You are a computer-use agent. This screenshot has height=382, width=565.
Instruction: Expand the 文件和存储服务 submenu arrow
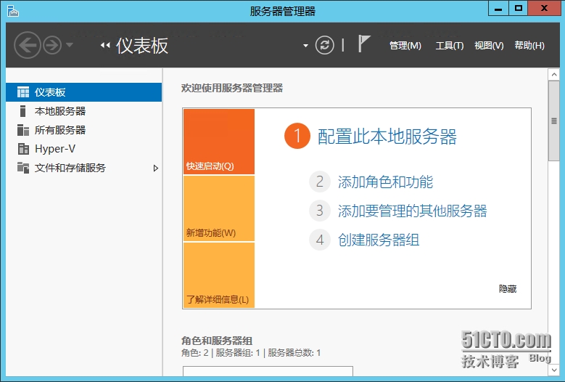coord(156,168)
